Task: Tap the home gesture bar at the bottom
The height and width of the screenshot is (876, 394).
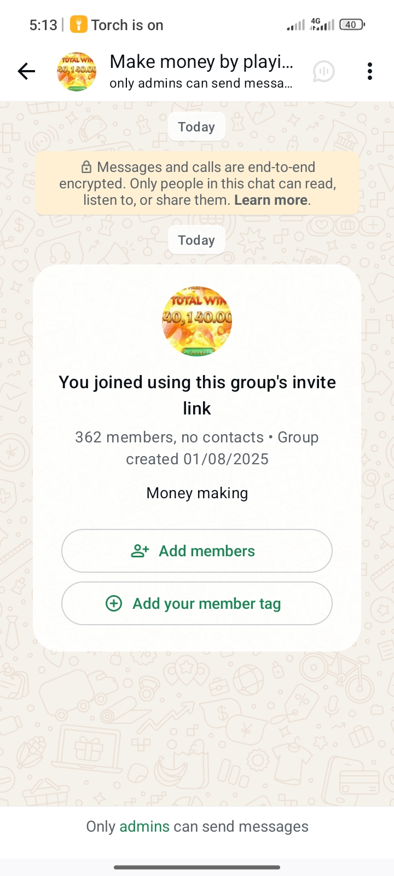Action: tap(197, 867)
